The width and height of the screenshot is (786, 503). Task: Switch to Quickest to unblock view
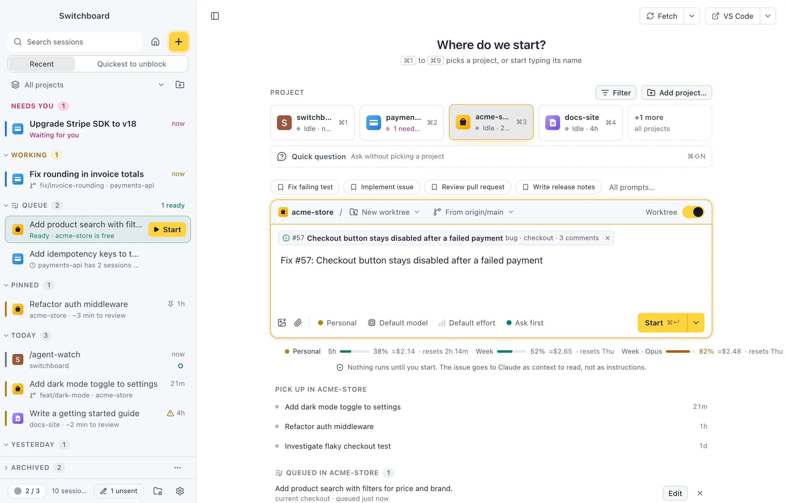[131, 64]
